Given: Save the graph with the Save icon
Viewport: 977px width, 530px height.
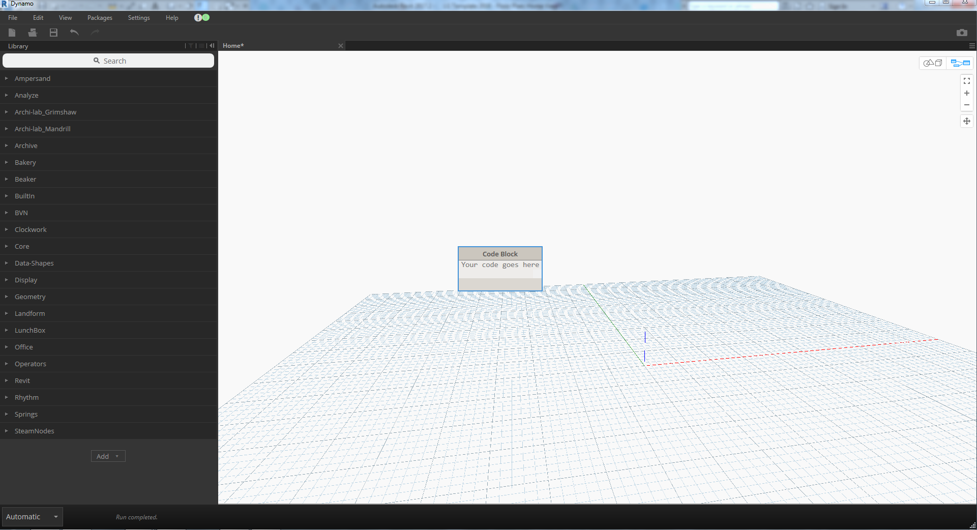Looking at the screenshot, I should pos(53,32).
